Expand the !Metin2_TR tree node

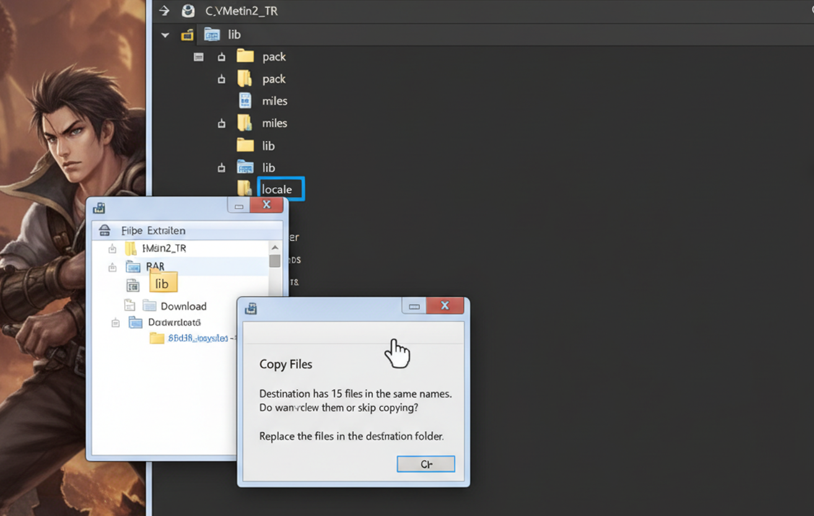pyautogui.click(x=112, y=249)
